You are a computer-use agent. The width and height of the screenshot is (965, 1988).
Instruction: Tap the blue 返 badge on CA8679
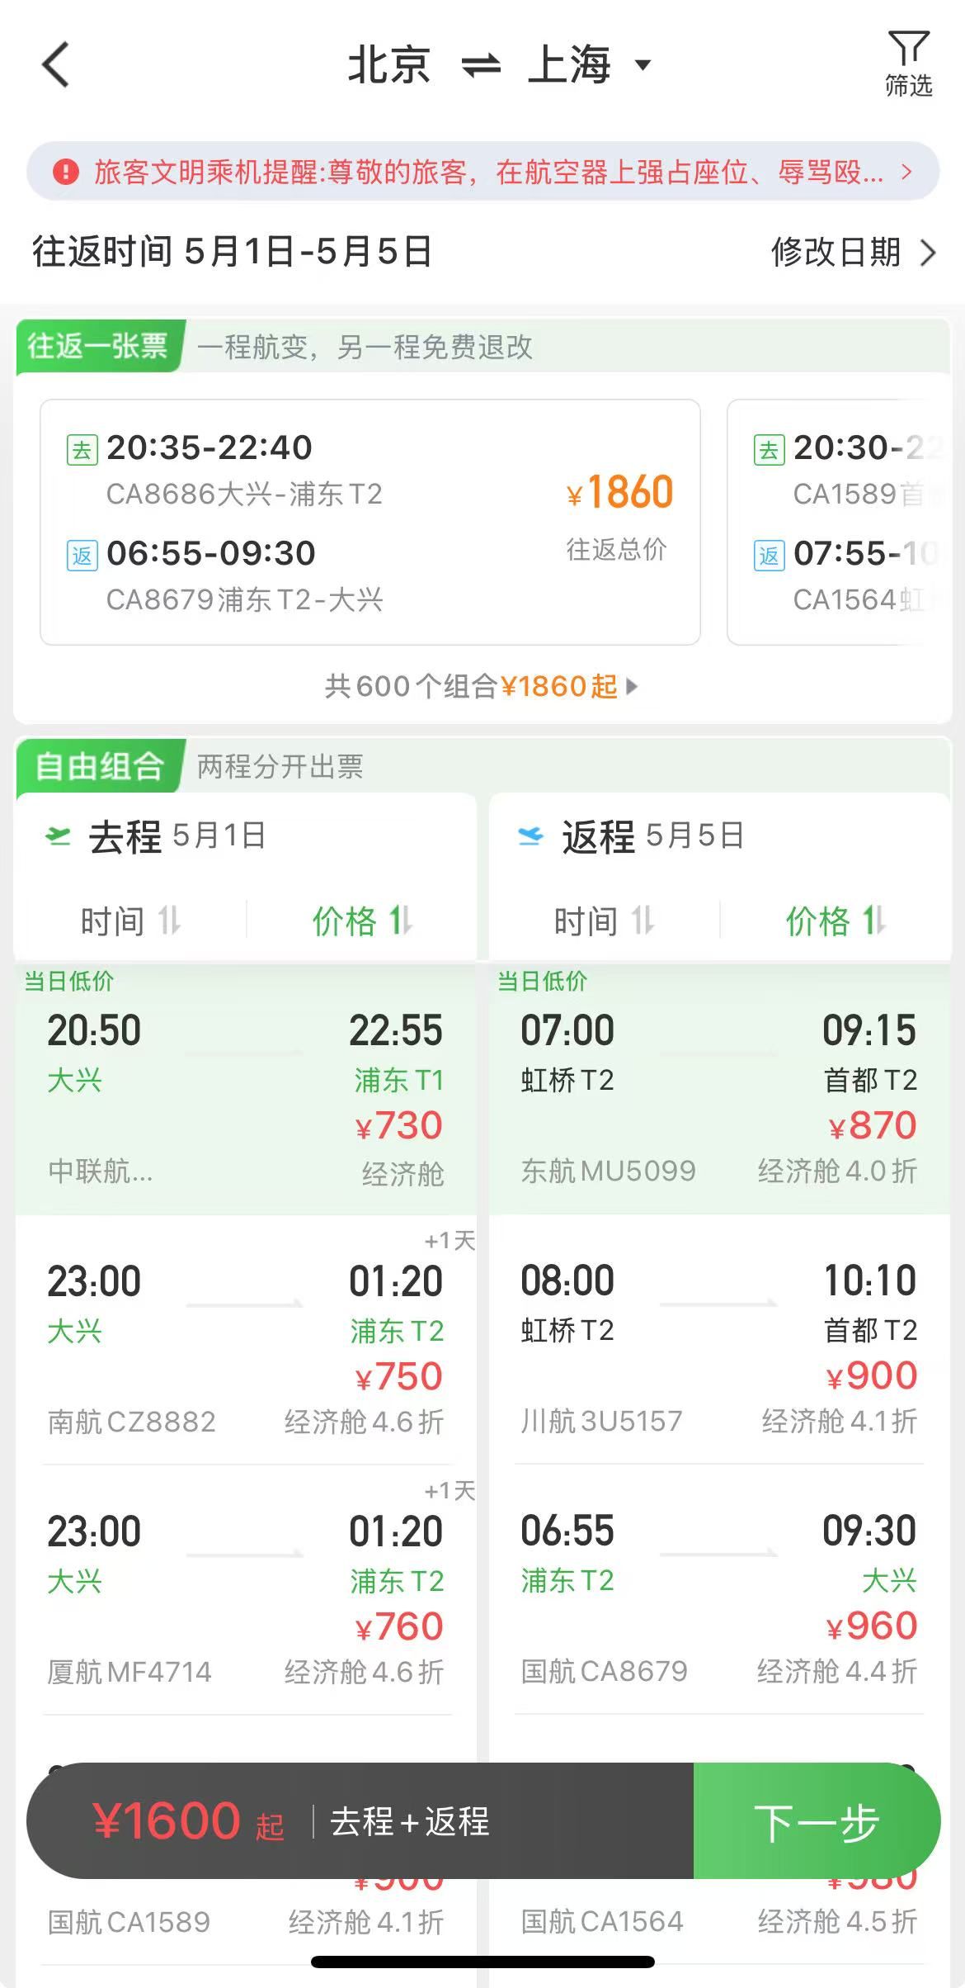pyautogui.click(x=82, y=556)
